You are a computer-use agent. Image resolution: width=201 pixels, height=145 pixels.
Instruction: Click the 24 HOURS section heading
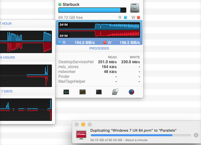(x=8, y=57)
